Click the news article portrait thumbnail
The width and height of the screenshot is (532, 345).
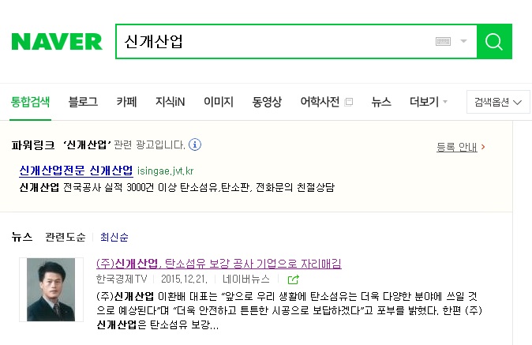pyautogui.click(x=51, y=289)
